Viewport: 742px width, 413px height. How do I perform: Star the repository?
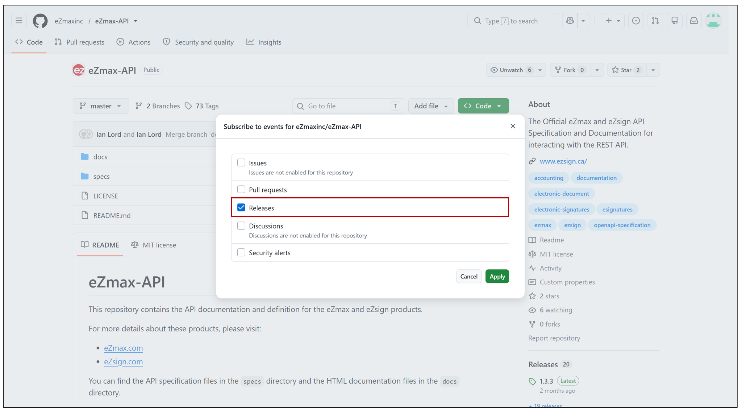pos(627,70)
